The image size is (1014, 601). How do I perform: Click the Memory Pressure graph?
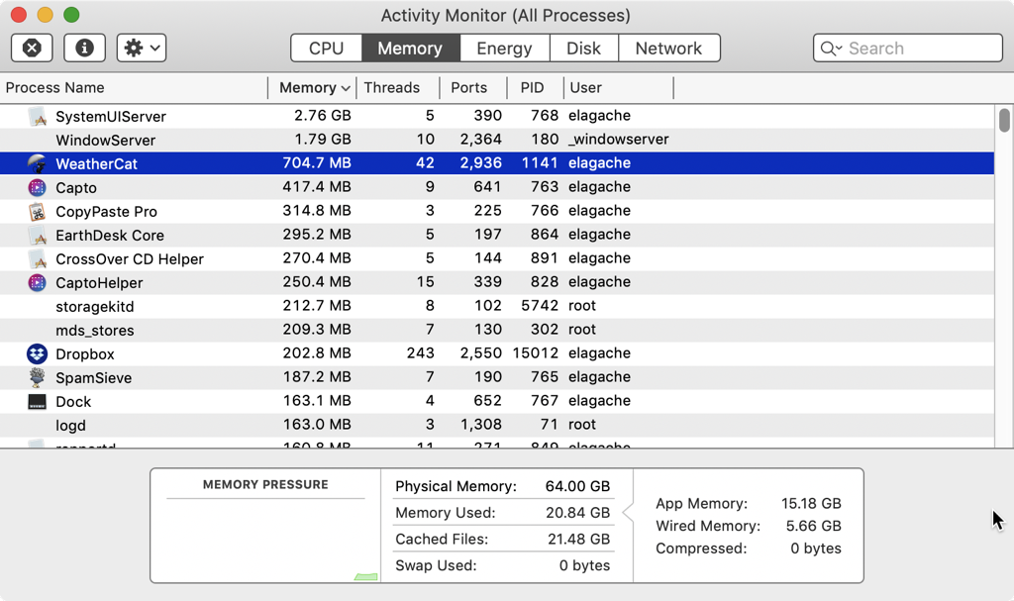coord(265,541)
